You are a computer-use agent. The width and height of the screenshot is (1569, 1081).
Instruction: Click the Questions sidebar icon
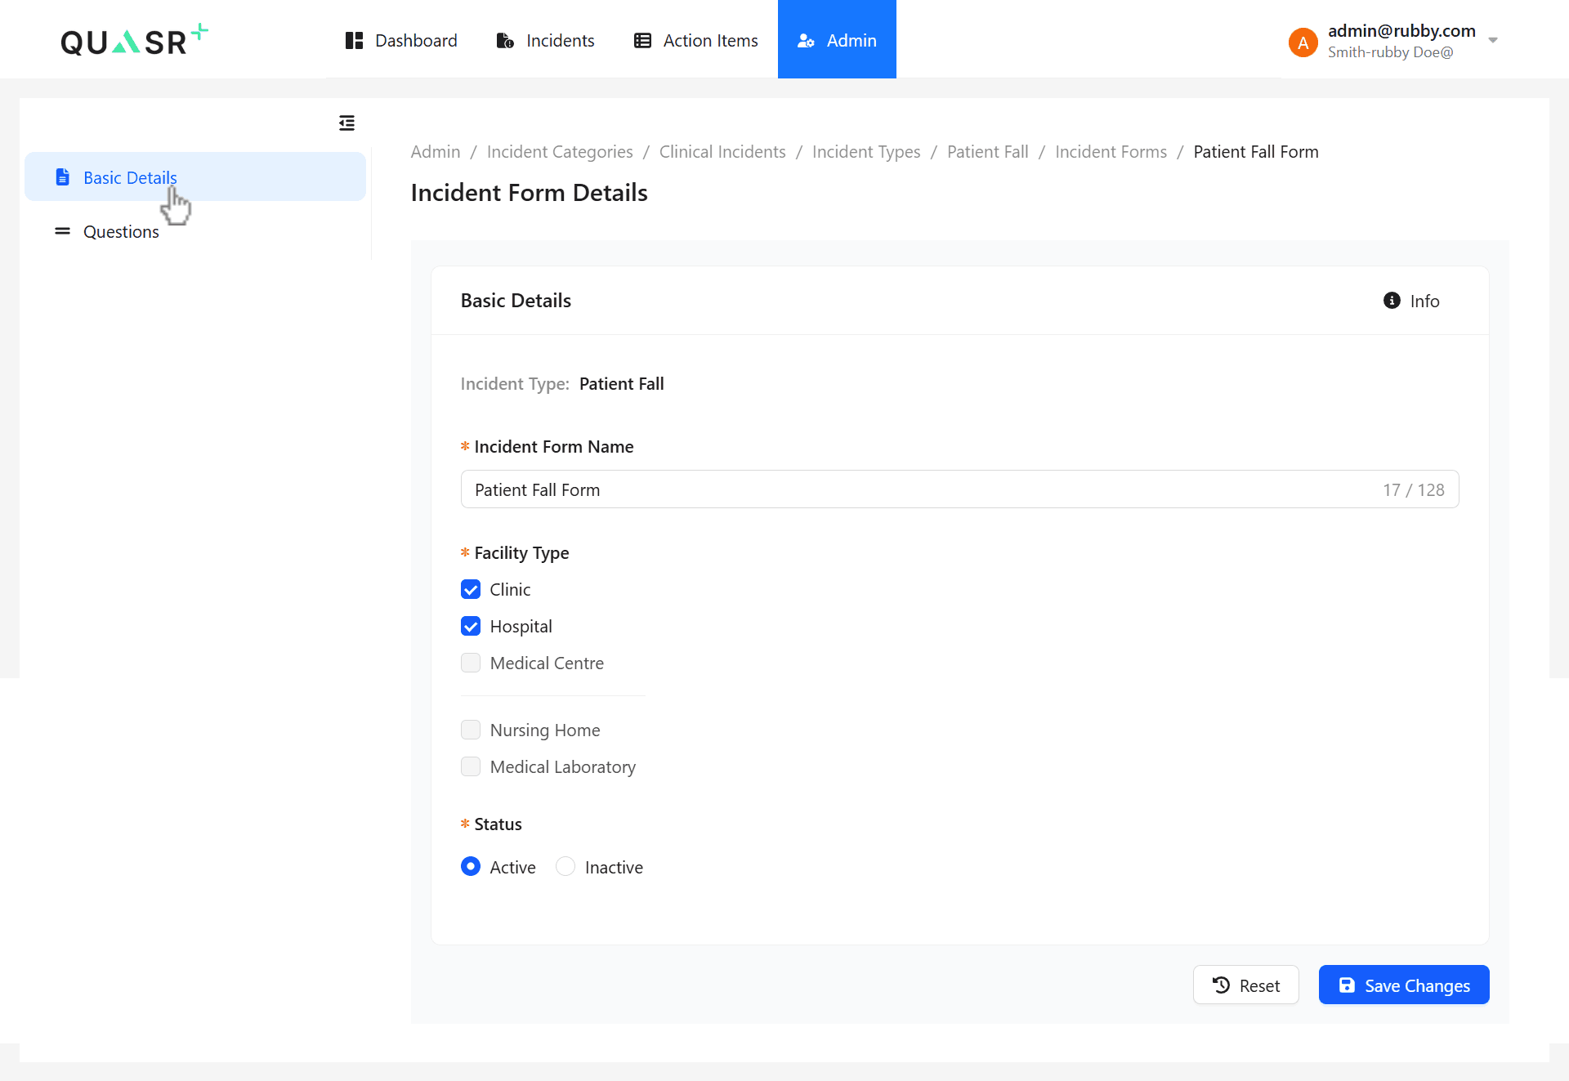pyautogui.click(x=62, y=231)
